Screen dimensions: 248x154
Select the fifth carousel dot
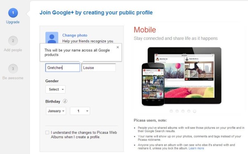coord(195,111)
